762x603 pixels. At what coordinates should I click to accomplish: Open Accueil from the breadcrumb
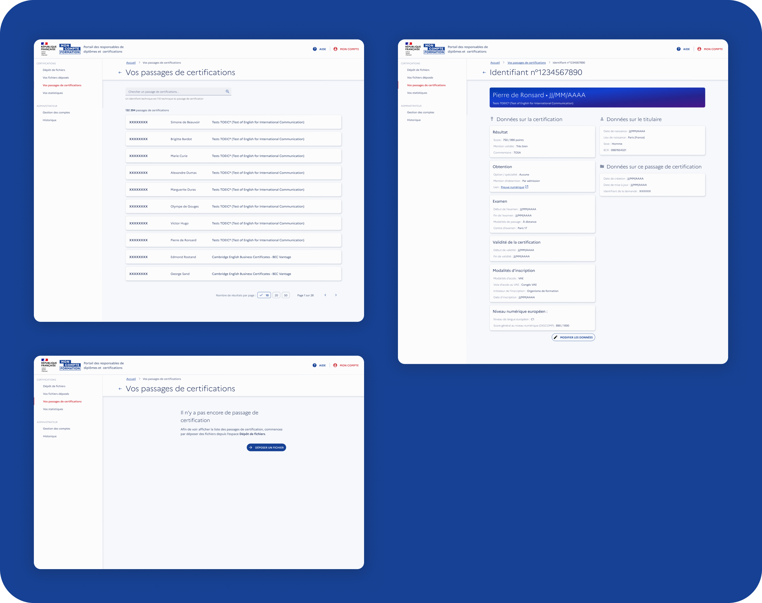[x=131, y=62]
